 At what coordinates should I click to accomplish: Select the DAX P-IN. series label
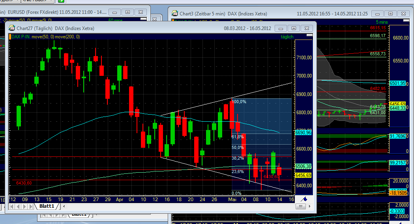[21, 37]
